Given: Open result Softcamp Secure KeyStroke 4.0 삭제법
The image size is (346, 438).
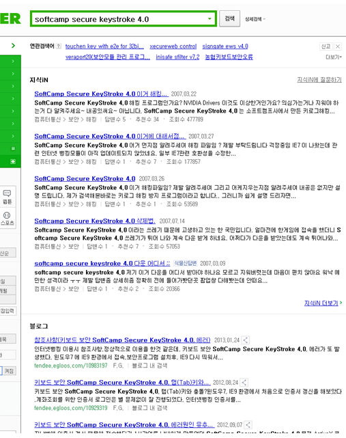Looking at the screenshot, I should click(x=95, y=221).
